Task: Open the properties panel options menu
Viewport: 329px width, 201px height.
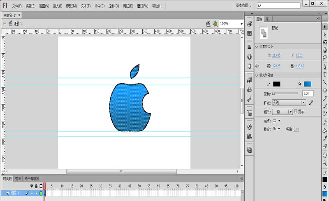Action: (318, 19)
